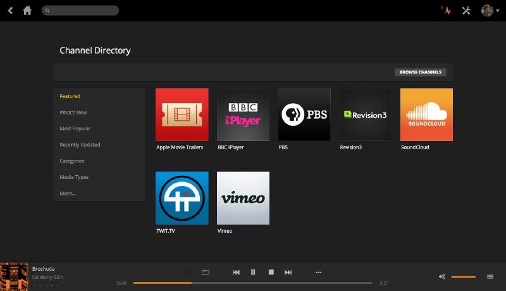
Task: Skip to the next track
Action: 288,272
